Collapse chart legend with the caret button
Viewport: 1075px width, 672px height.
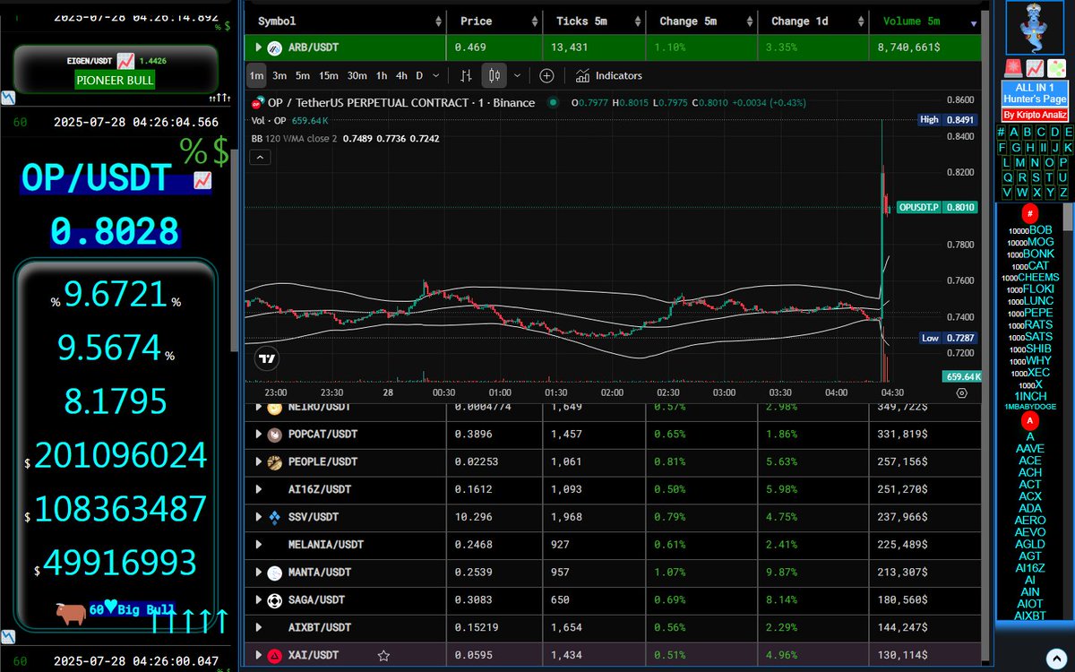click(x=259, y=158)
